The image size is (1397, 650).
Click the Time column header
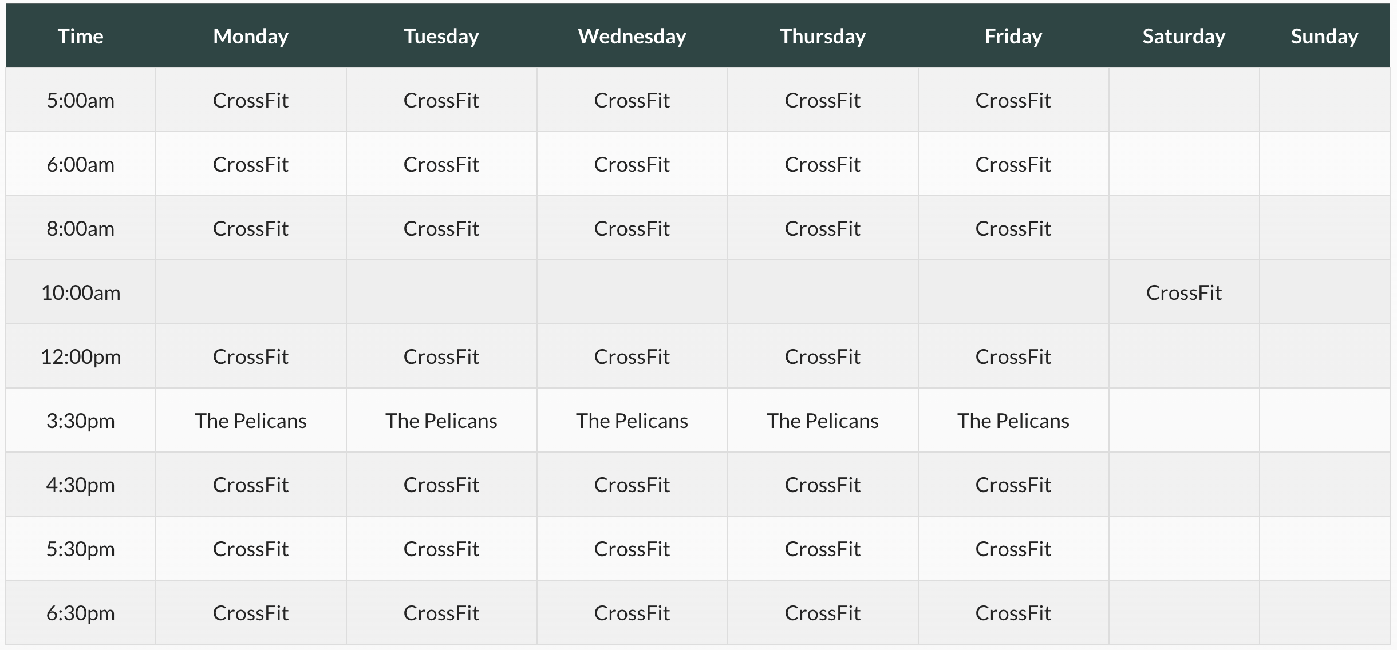(81, 36)
